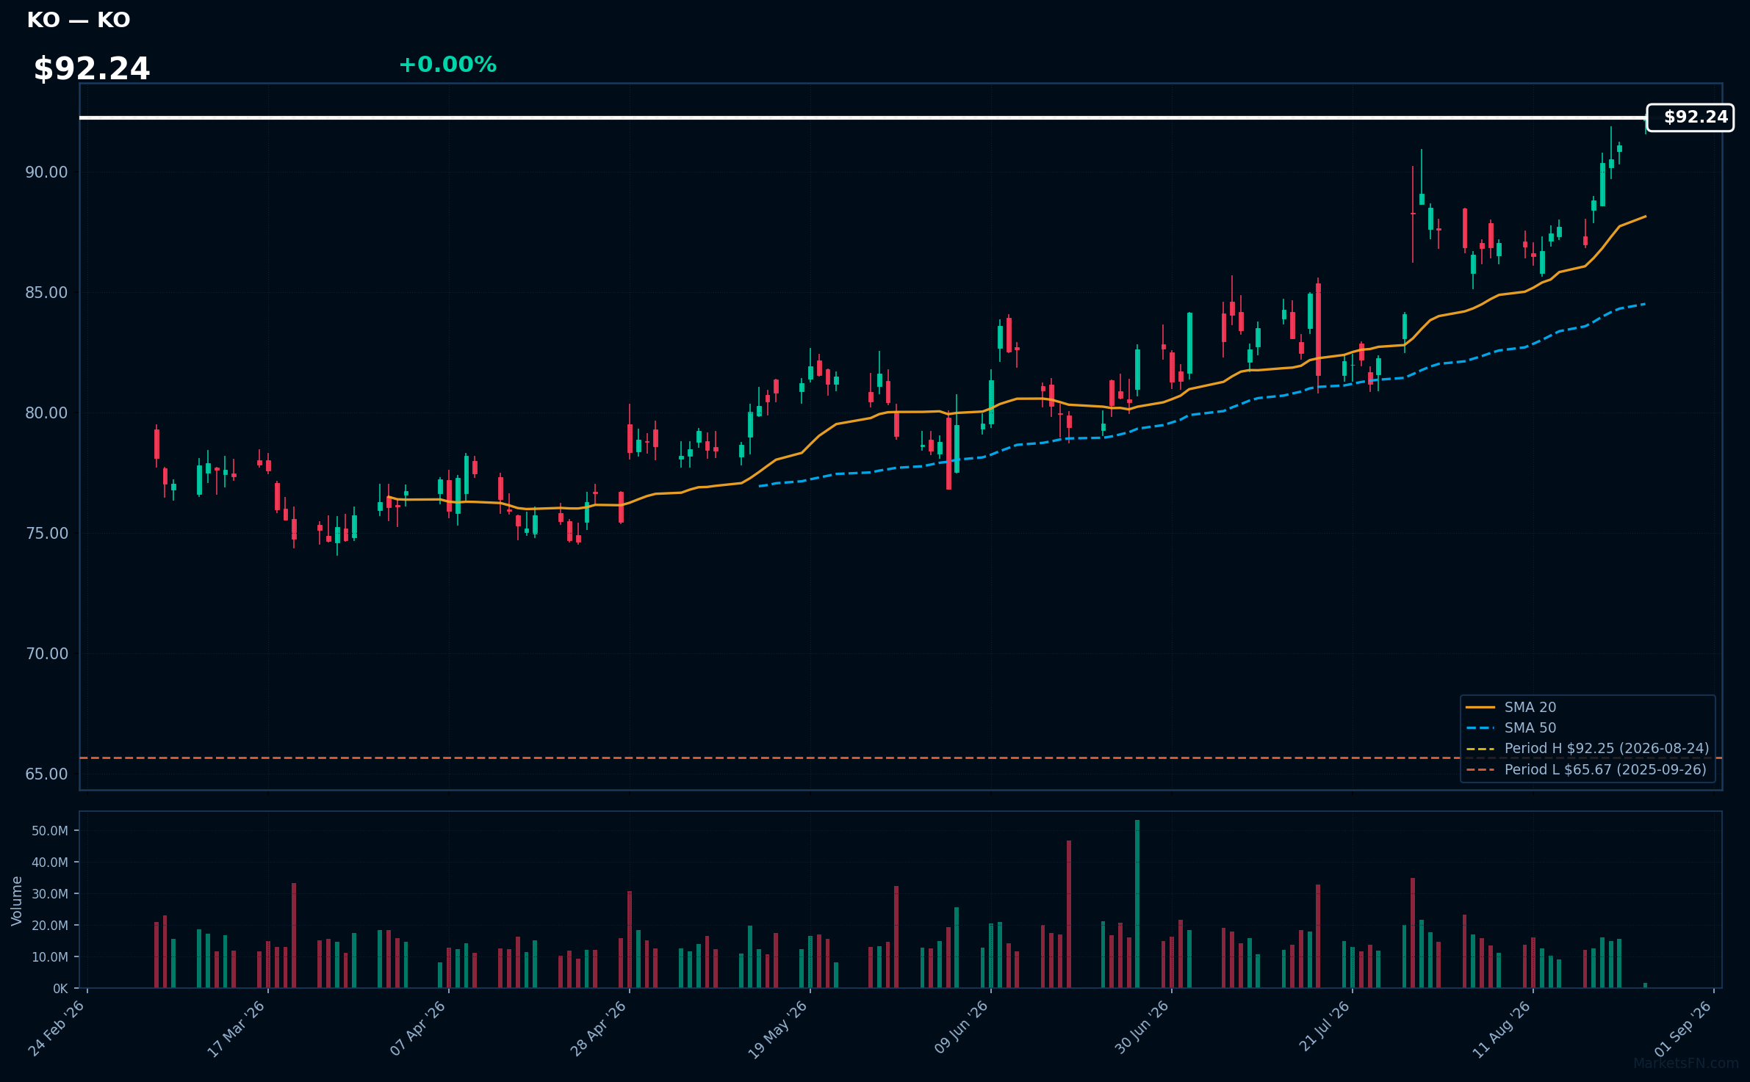The height and width of the screenshot is (1082, 1750).
Task: Click the 11 Aug '26 date label
Action: pyautogui.click(x=1501, y=1028)
